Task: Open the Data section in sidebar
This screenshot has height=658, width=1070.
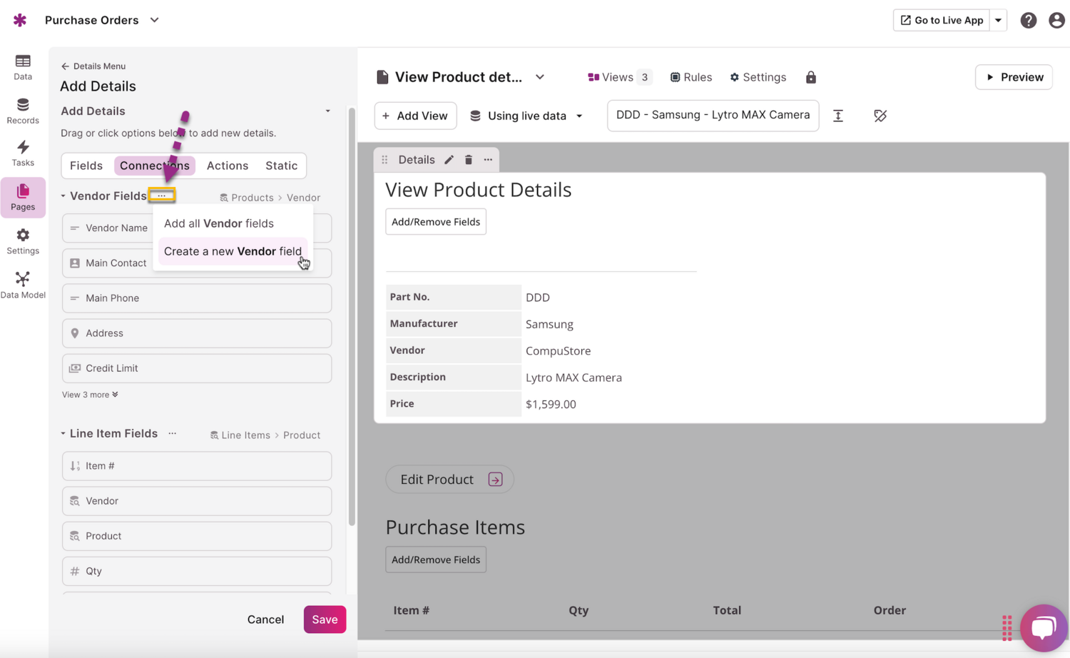Action: click(23, 67)
